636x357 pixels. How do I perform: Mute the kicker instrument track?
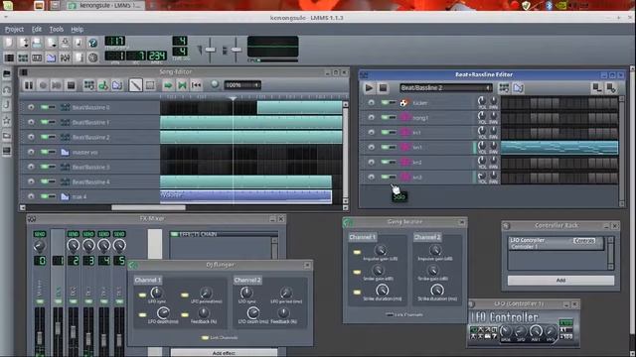click(x=385, y=103)
